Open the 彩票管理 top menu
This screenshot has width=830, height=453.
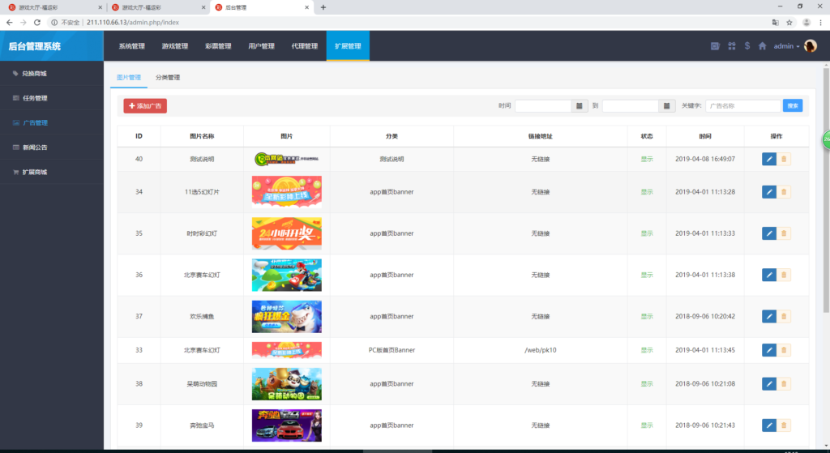[218, 46]
